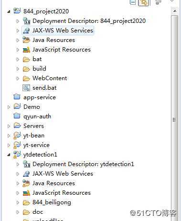Click the send.bat file icon

pyautogui.click(x=26, y=88)
